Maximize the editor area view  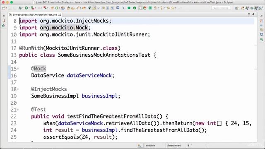(x=253, y=14)
